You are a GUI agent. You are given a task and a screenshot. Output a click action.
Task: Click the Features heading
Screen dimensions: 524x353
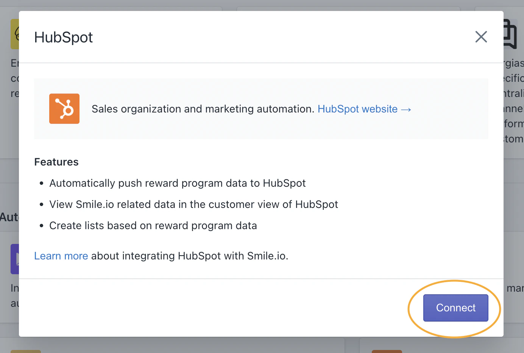[x=56, y=162]
